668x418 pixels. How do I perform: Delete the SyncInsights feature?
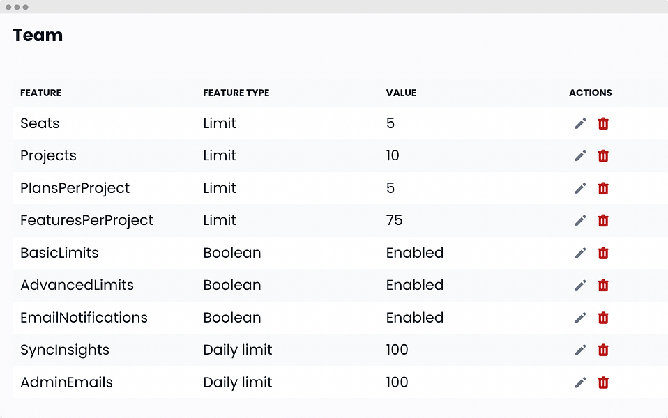603,350
